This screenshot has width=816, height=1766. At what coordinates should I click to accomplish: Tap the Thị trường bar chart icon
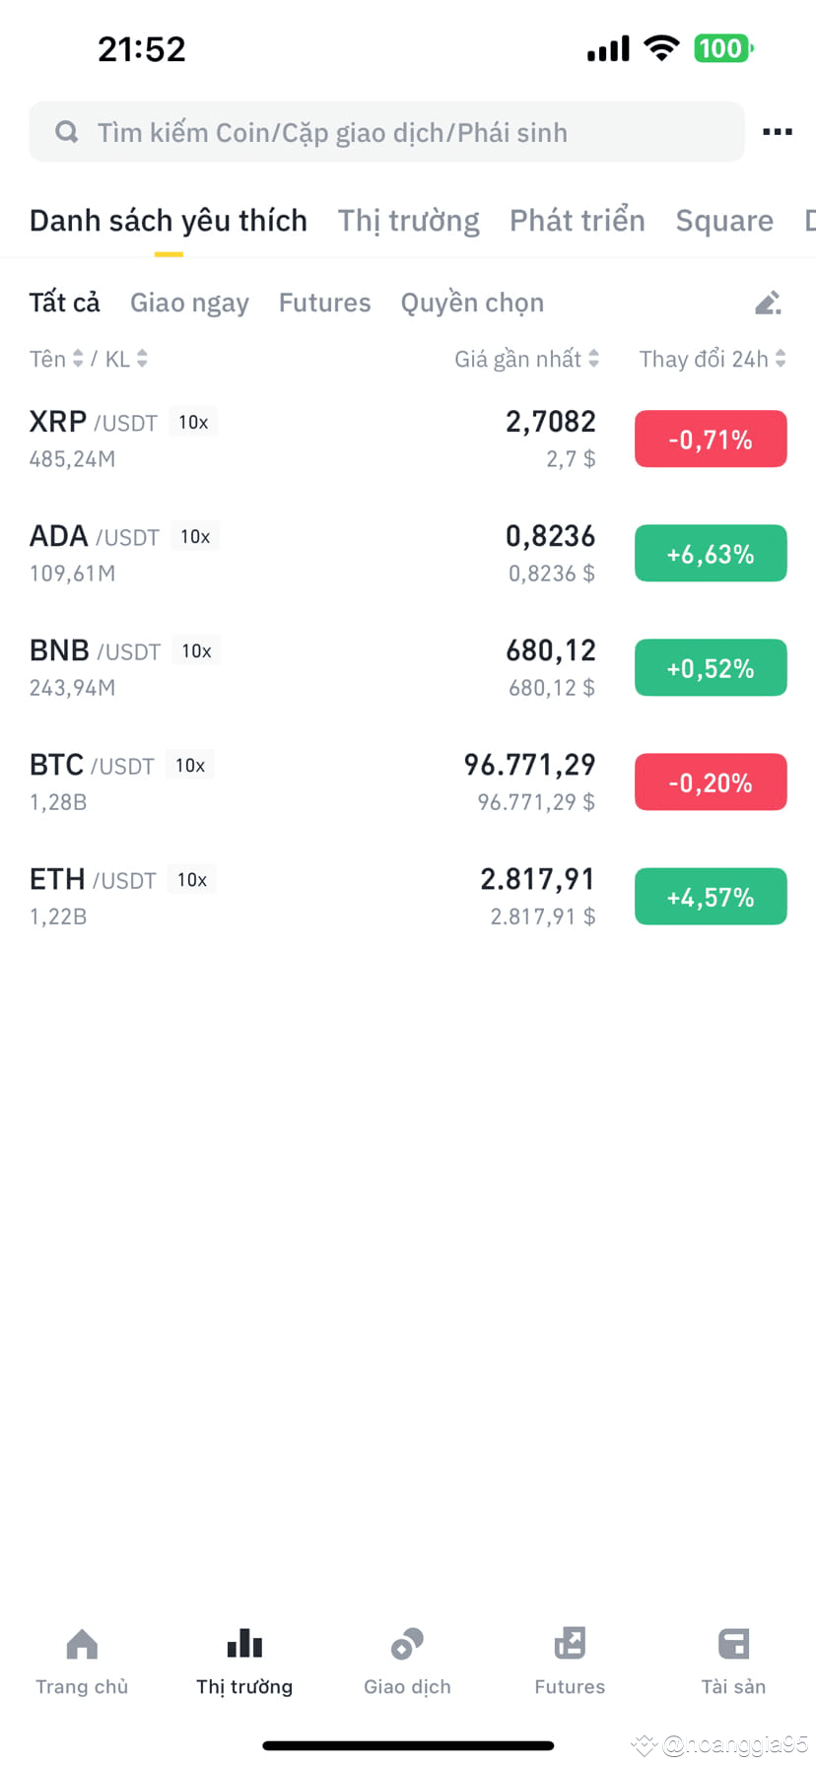[x=244, y=1645]
